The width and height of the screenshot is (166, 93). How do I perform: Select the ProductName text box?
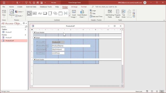tap(71, 46)
